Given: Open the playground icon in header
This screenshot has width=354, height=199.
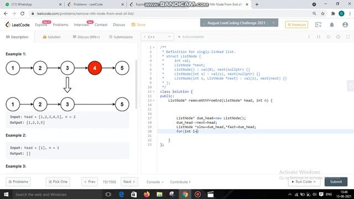Looking at the screenshot, I should (x=318, y=24).
